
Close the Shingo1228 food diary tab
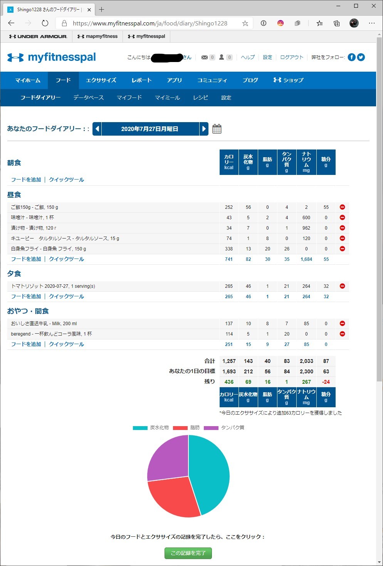click(x=89, y=10)
